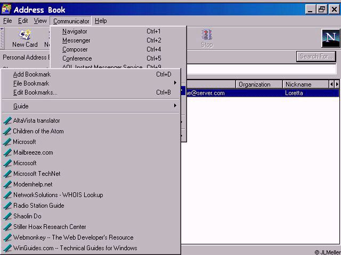Click the Search For... button
341x255 pixels.
tap(316, 57)
